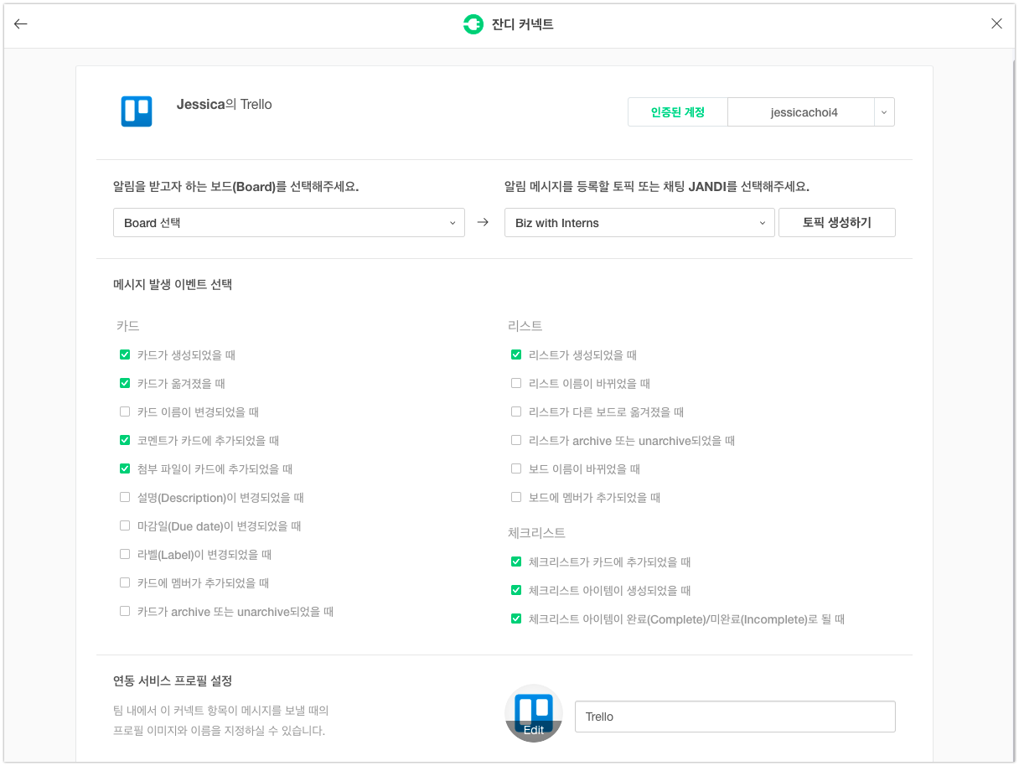Toggle '마감일(Due date)이 변경되었을 때' checkbox
The width and height of the screenshot is (1019, 766).
[125, 526]
